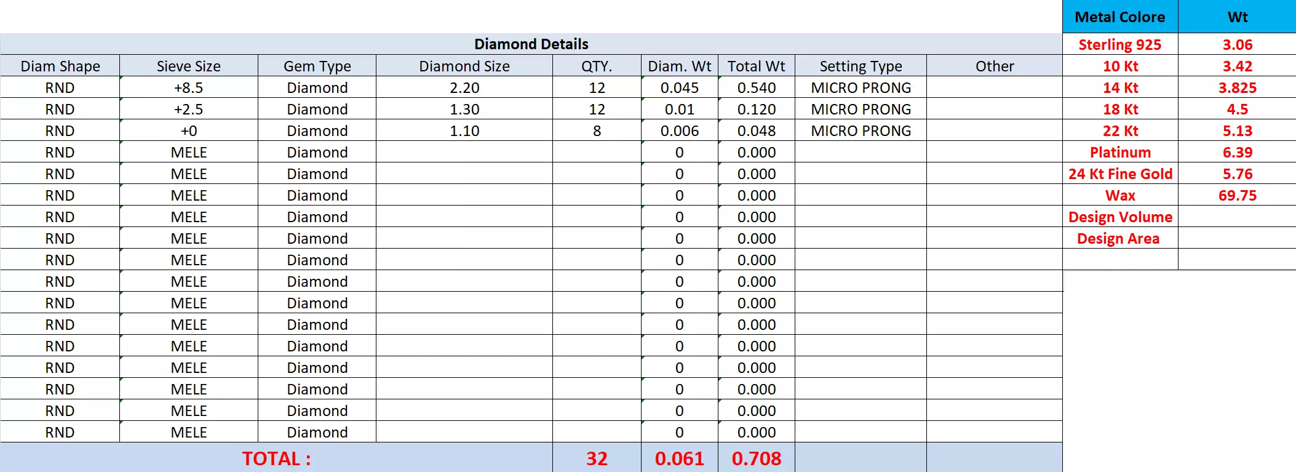Click Wax weight value '69.75'

coord(1238,195)
